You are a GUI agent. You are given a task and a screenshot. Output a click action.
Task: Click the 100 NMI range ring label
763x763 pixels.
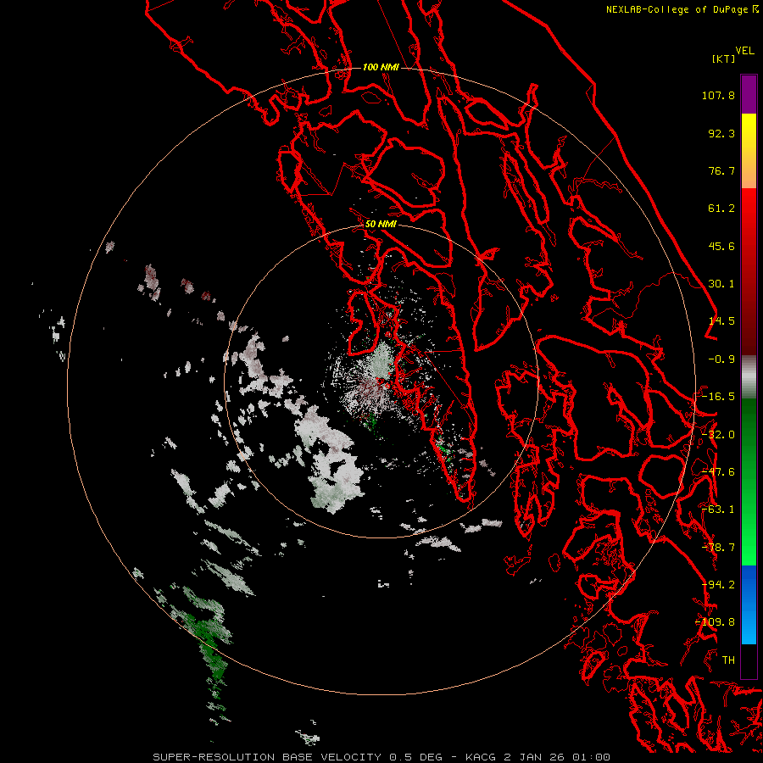[381, 67]
